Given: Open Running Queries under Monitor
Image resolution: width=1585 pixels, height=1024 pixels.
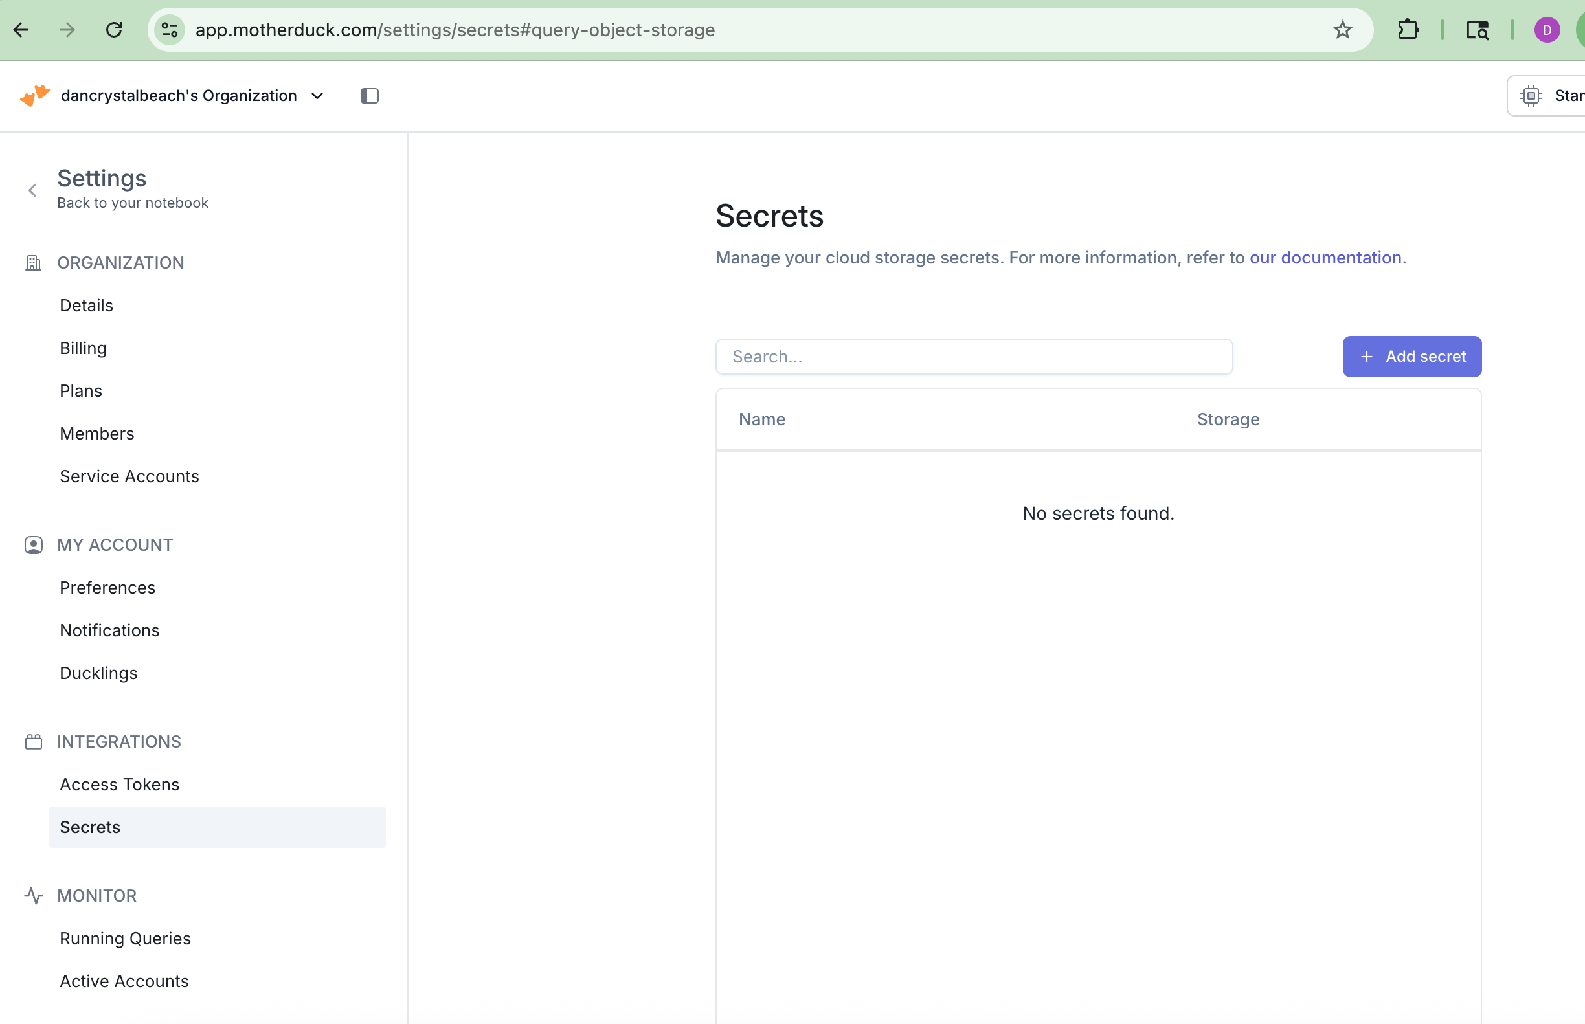Looking at the screenshot, I should point(125,938).
